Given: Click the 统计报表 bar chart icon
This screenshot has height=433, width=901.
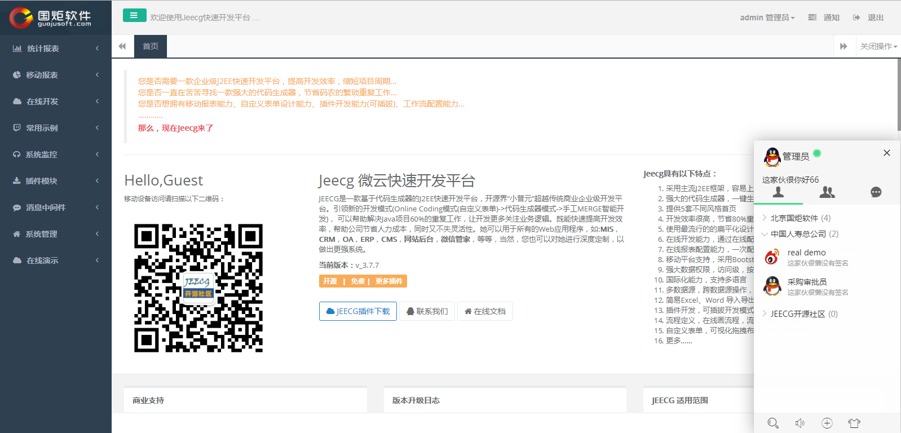Looking at the screenshot, I should click(17, 48).
